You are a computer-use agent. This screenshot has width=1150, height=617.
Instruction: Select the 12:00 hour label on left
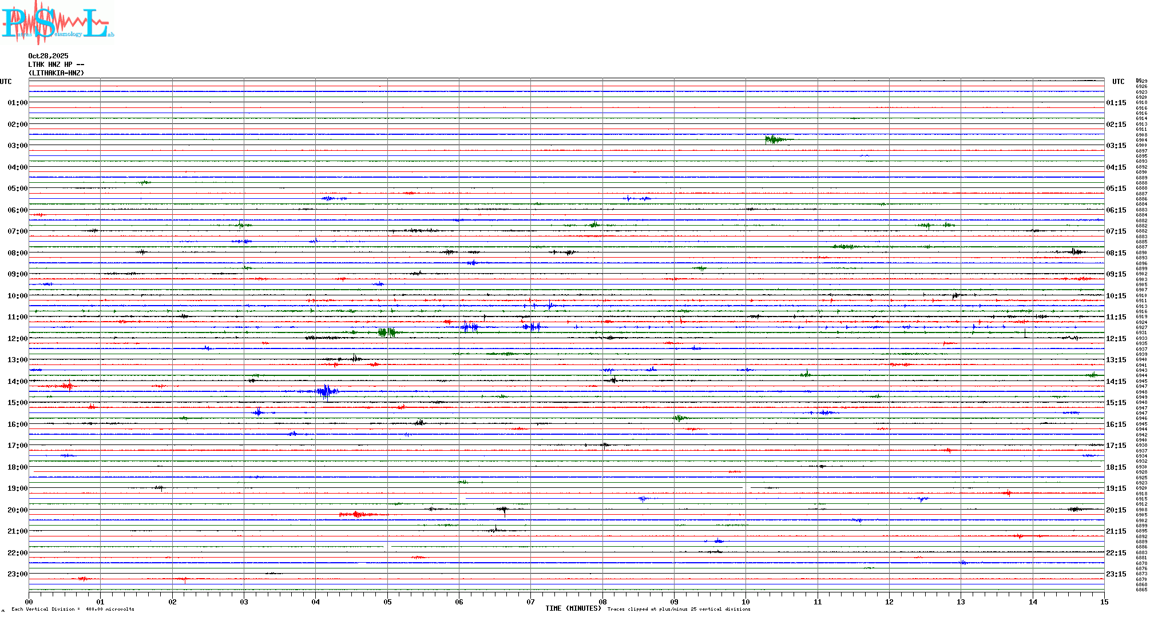pyautogui.click(x=17, y=339)
